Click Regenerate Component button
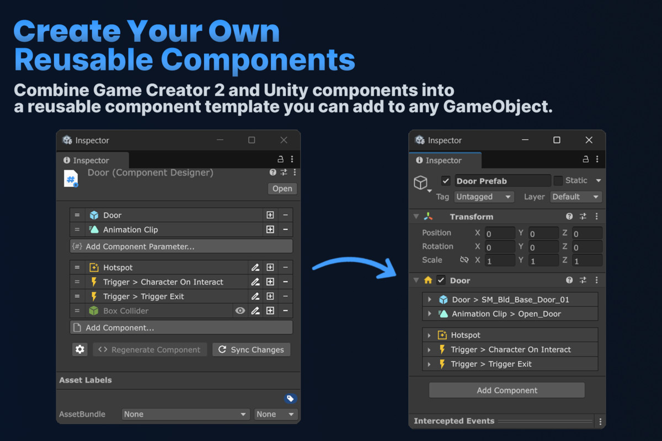 click(150, 349)
